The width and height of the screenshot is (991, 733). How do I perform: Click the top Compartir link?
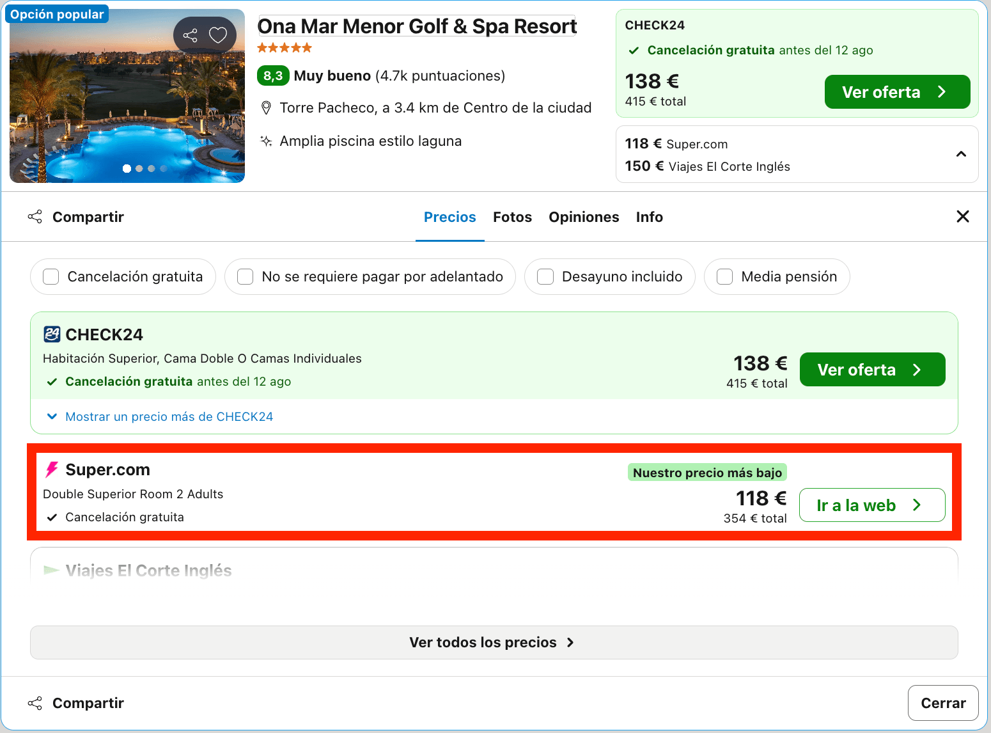pyautogui.click(x=88, y=217)
